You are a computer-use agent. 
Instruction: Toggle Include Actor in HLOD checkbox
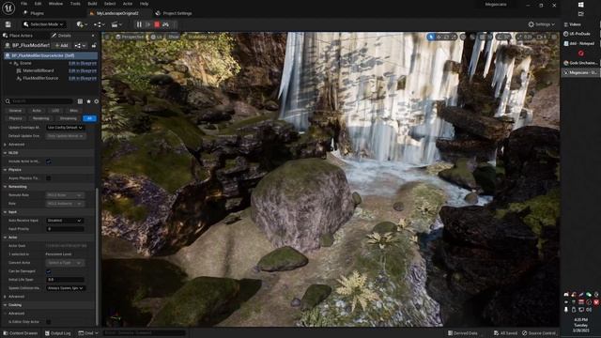pos(49,161)
